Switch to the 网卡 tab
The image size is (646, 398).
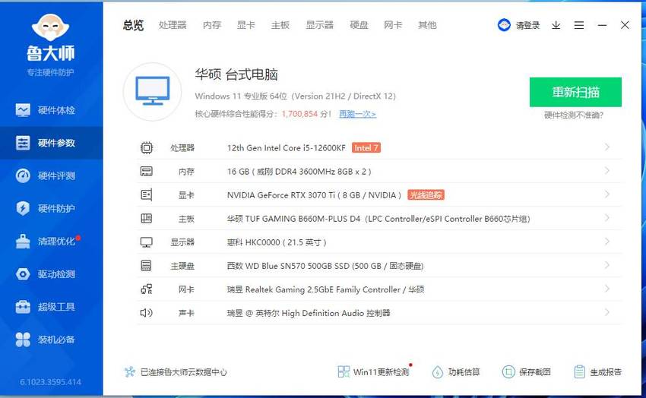click(393, 25)
